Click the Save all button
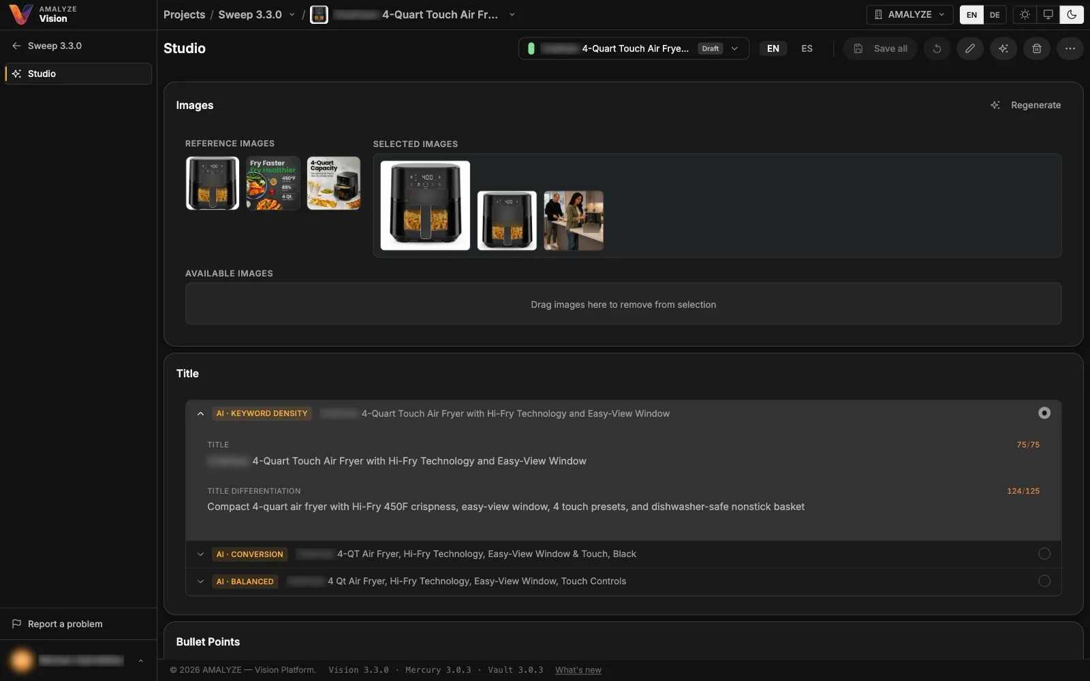The height and width of the screenshot is (681, 1090). [880, 48]
